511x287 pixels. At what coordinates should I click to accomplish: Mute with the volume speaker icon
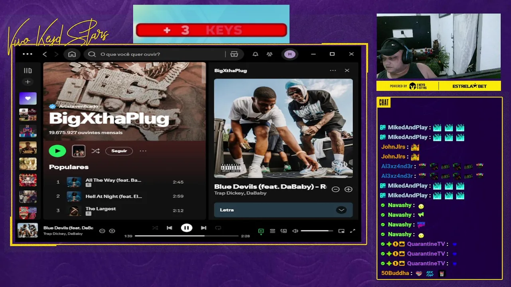tap(295, 231)
